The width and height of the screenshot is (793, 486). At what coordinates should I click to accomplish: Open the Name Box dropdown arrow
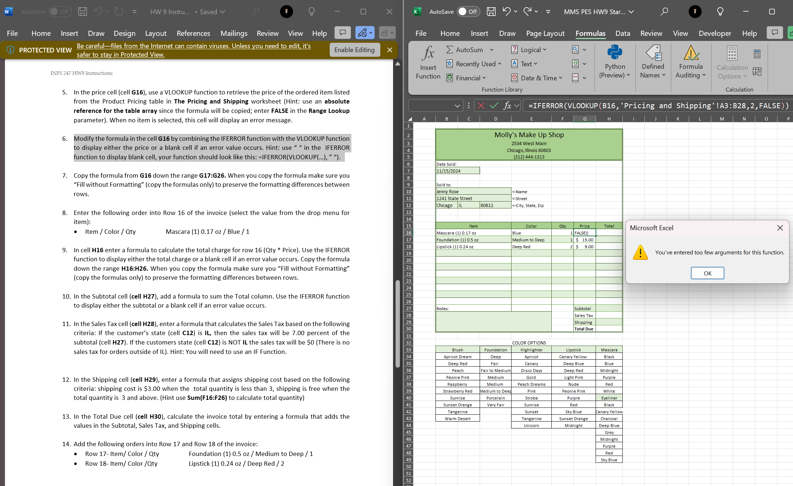(x=457, y=106)
